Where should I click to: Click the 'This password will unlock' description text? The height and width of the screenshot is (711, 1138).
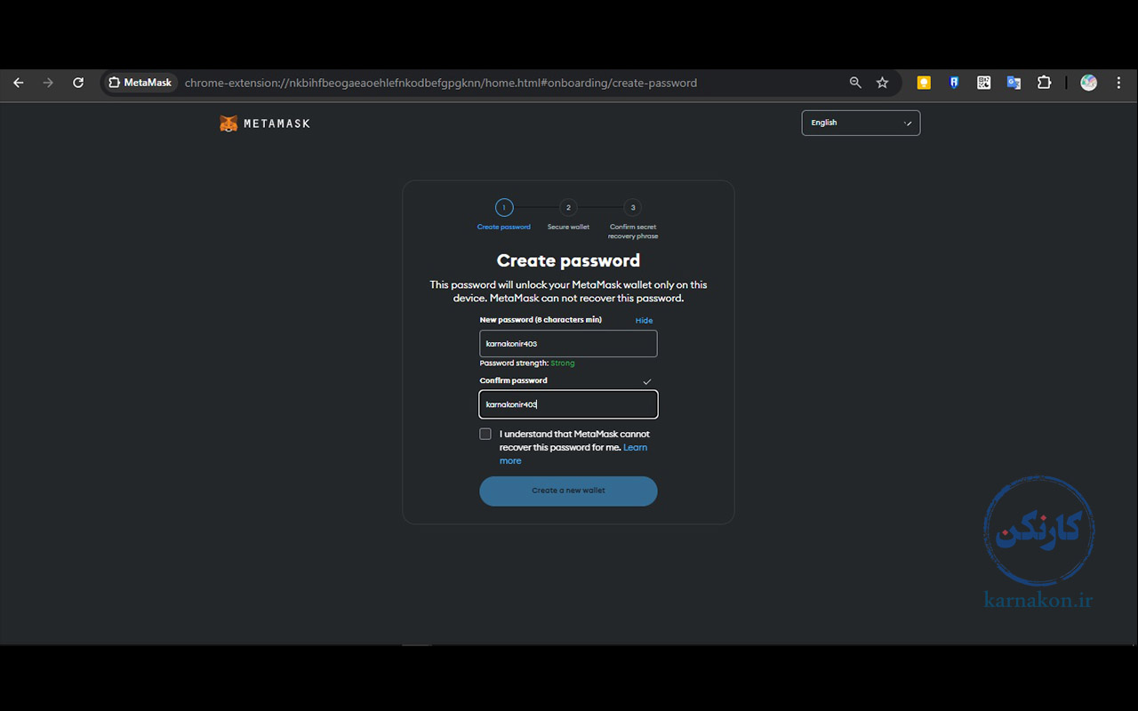click(x=568, y=292)
